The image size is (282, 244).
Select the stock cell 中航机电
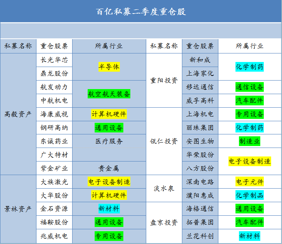pos(54,101)
